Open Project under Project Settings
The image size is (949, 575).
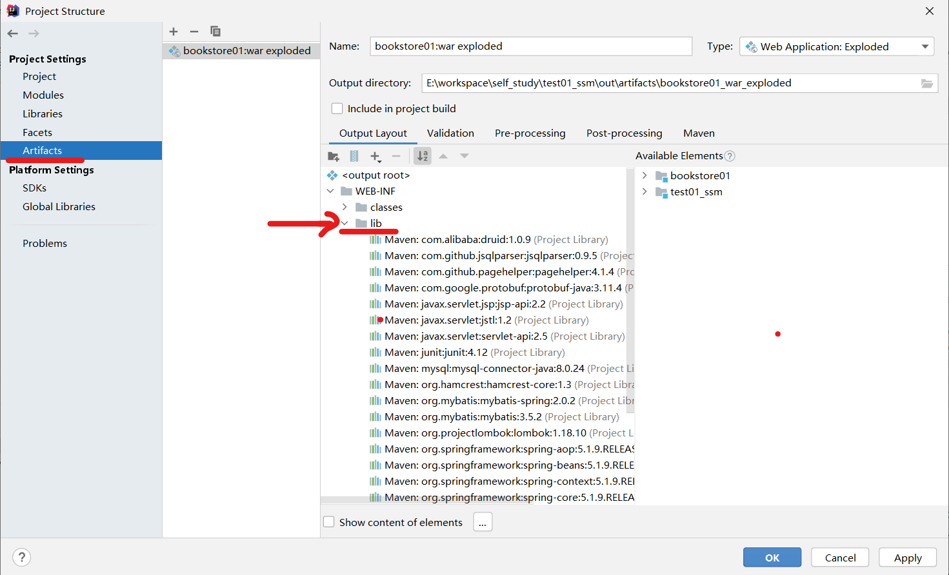coord(39,77)
